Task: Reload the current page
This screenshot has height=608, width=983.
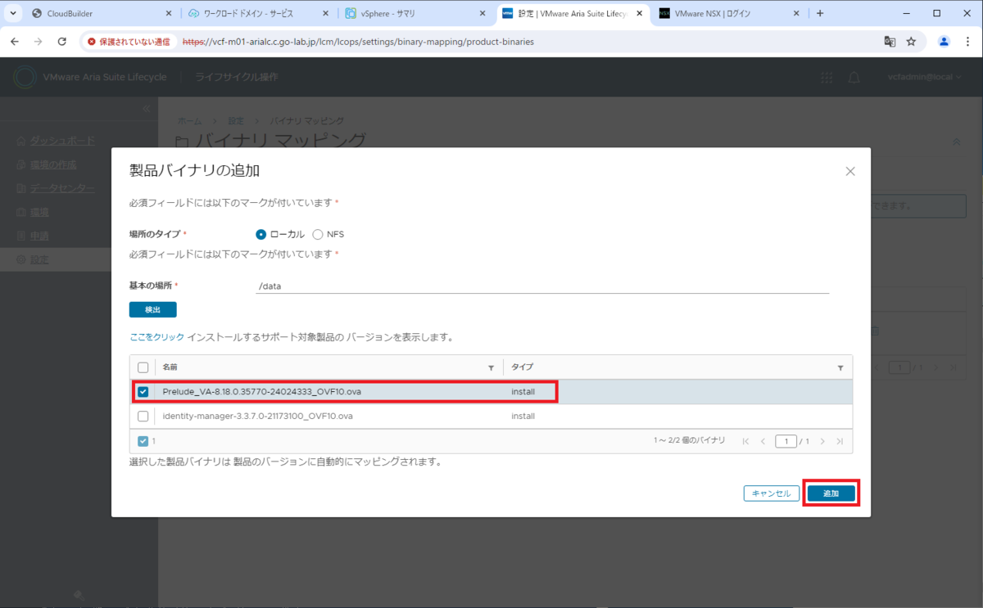Action: [62, 42]
